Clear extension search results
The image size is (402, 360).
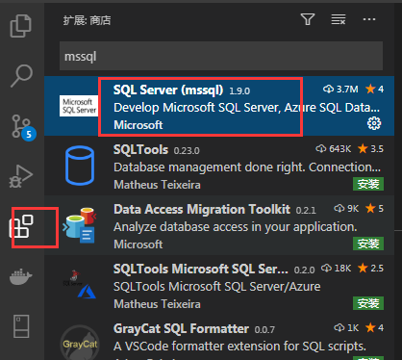(x=339, y=19)
